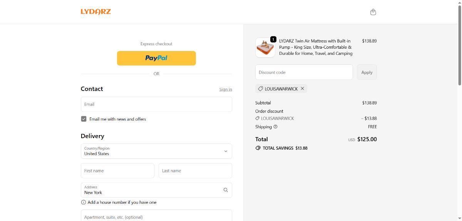This screenshot has height=221, width=462.
Task: Click the First name field
Action: [x=117, y=171]
